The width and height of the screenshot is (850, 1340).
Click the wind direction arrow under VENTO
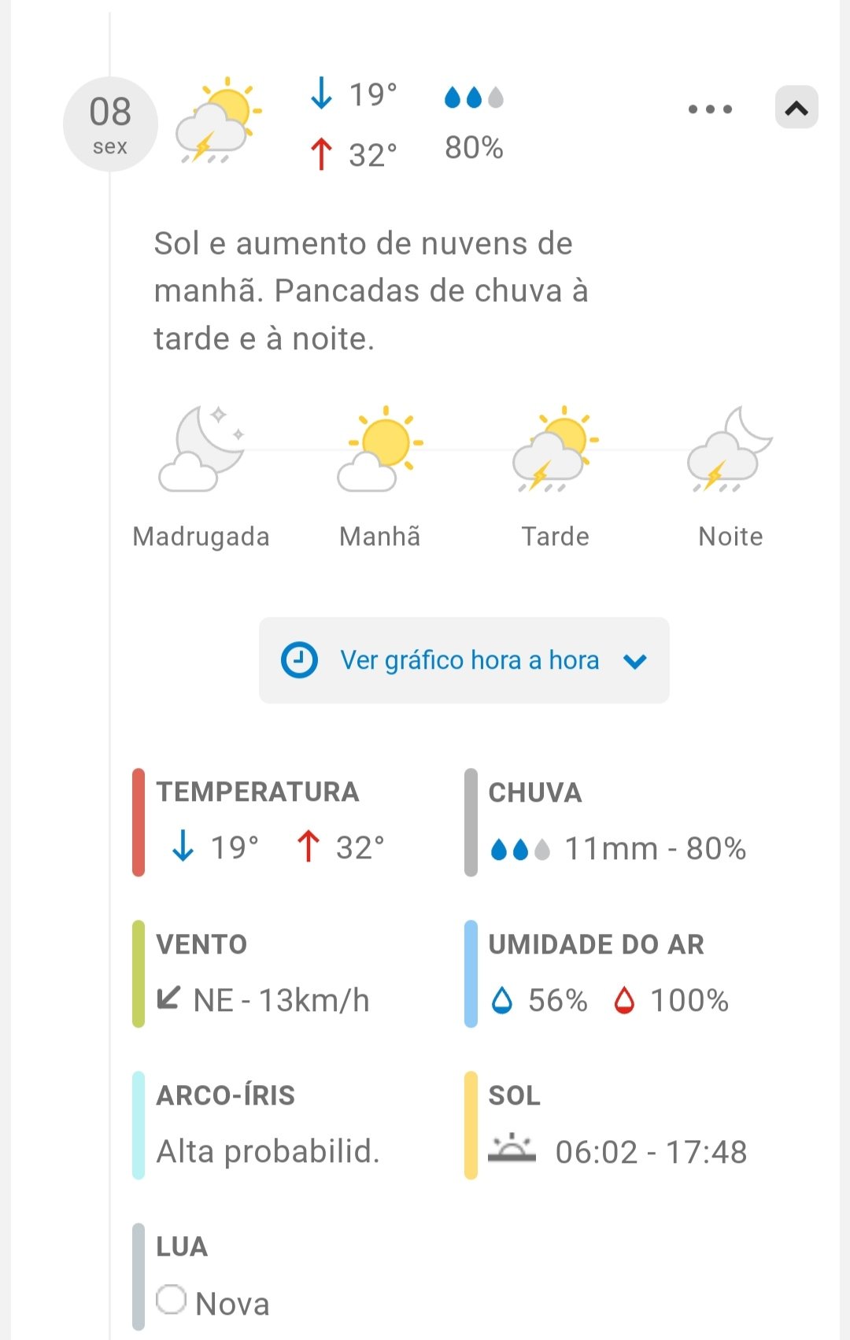pos(168,998)
